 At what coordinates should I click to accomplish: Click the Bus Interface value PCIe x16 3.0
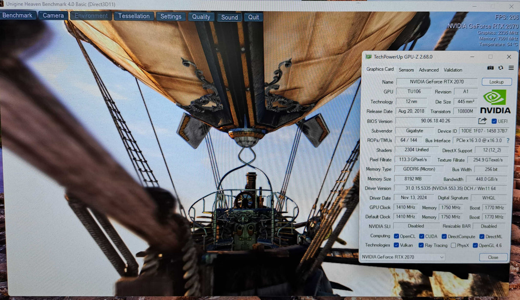tap(479, 141)
